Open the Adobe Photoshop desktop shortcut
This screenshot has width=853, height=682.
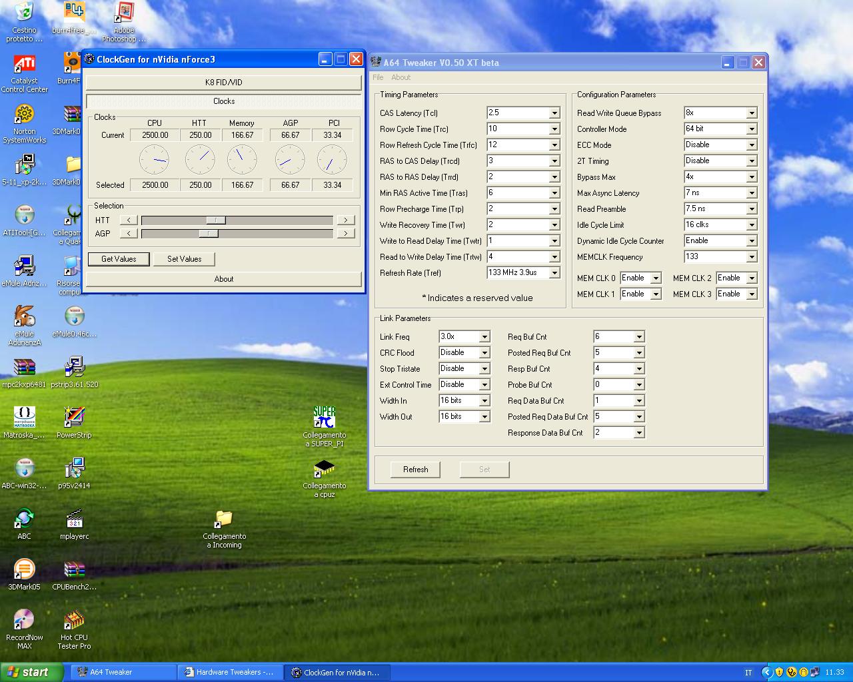click(x=124, y=12)
